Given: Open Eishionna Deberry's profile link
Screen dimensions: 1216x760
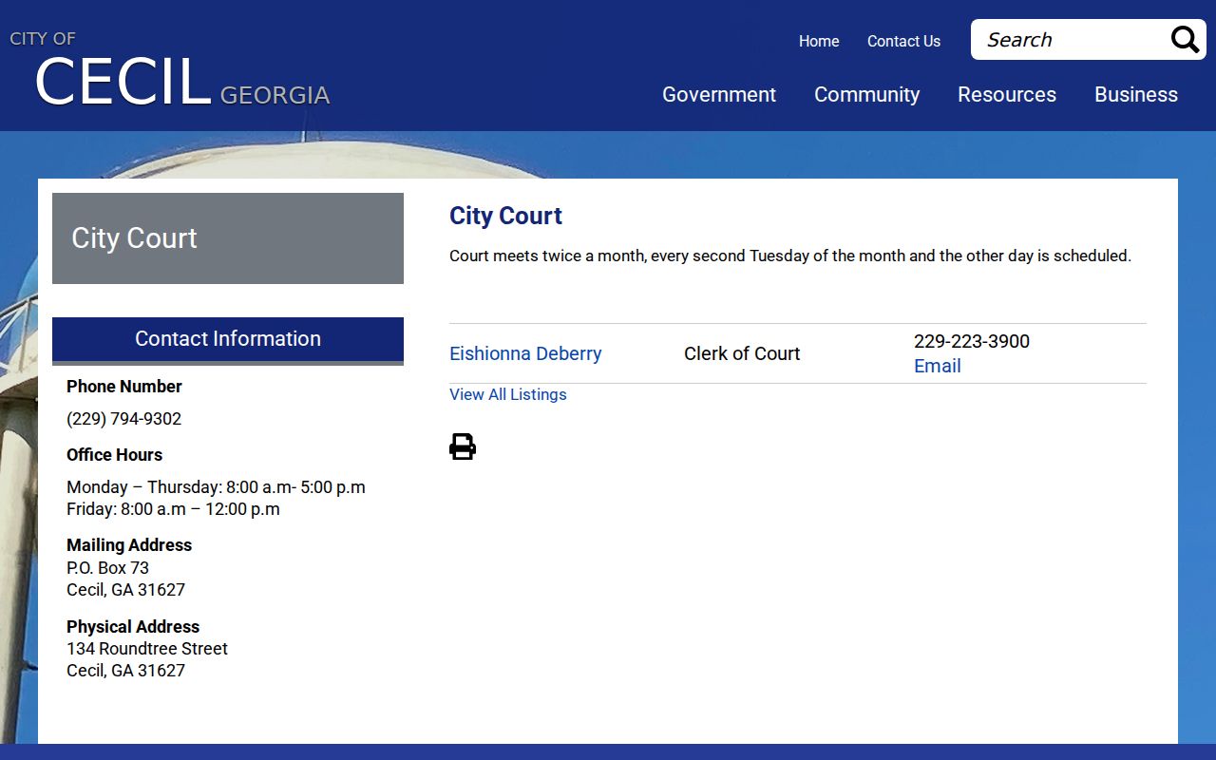Looking at the screenshot, I should click(x=525, y=353).
